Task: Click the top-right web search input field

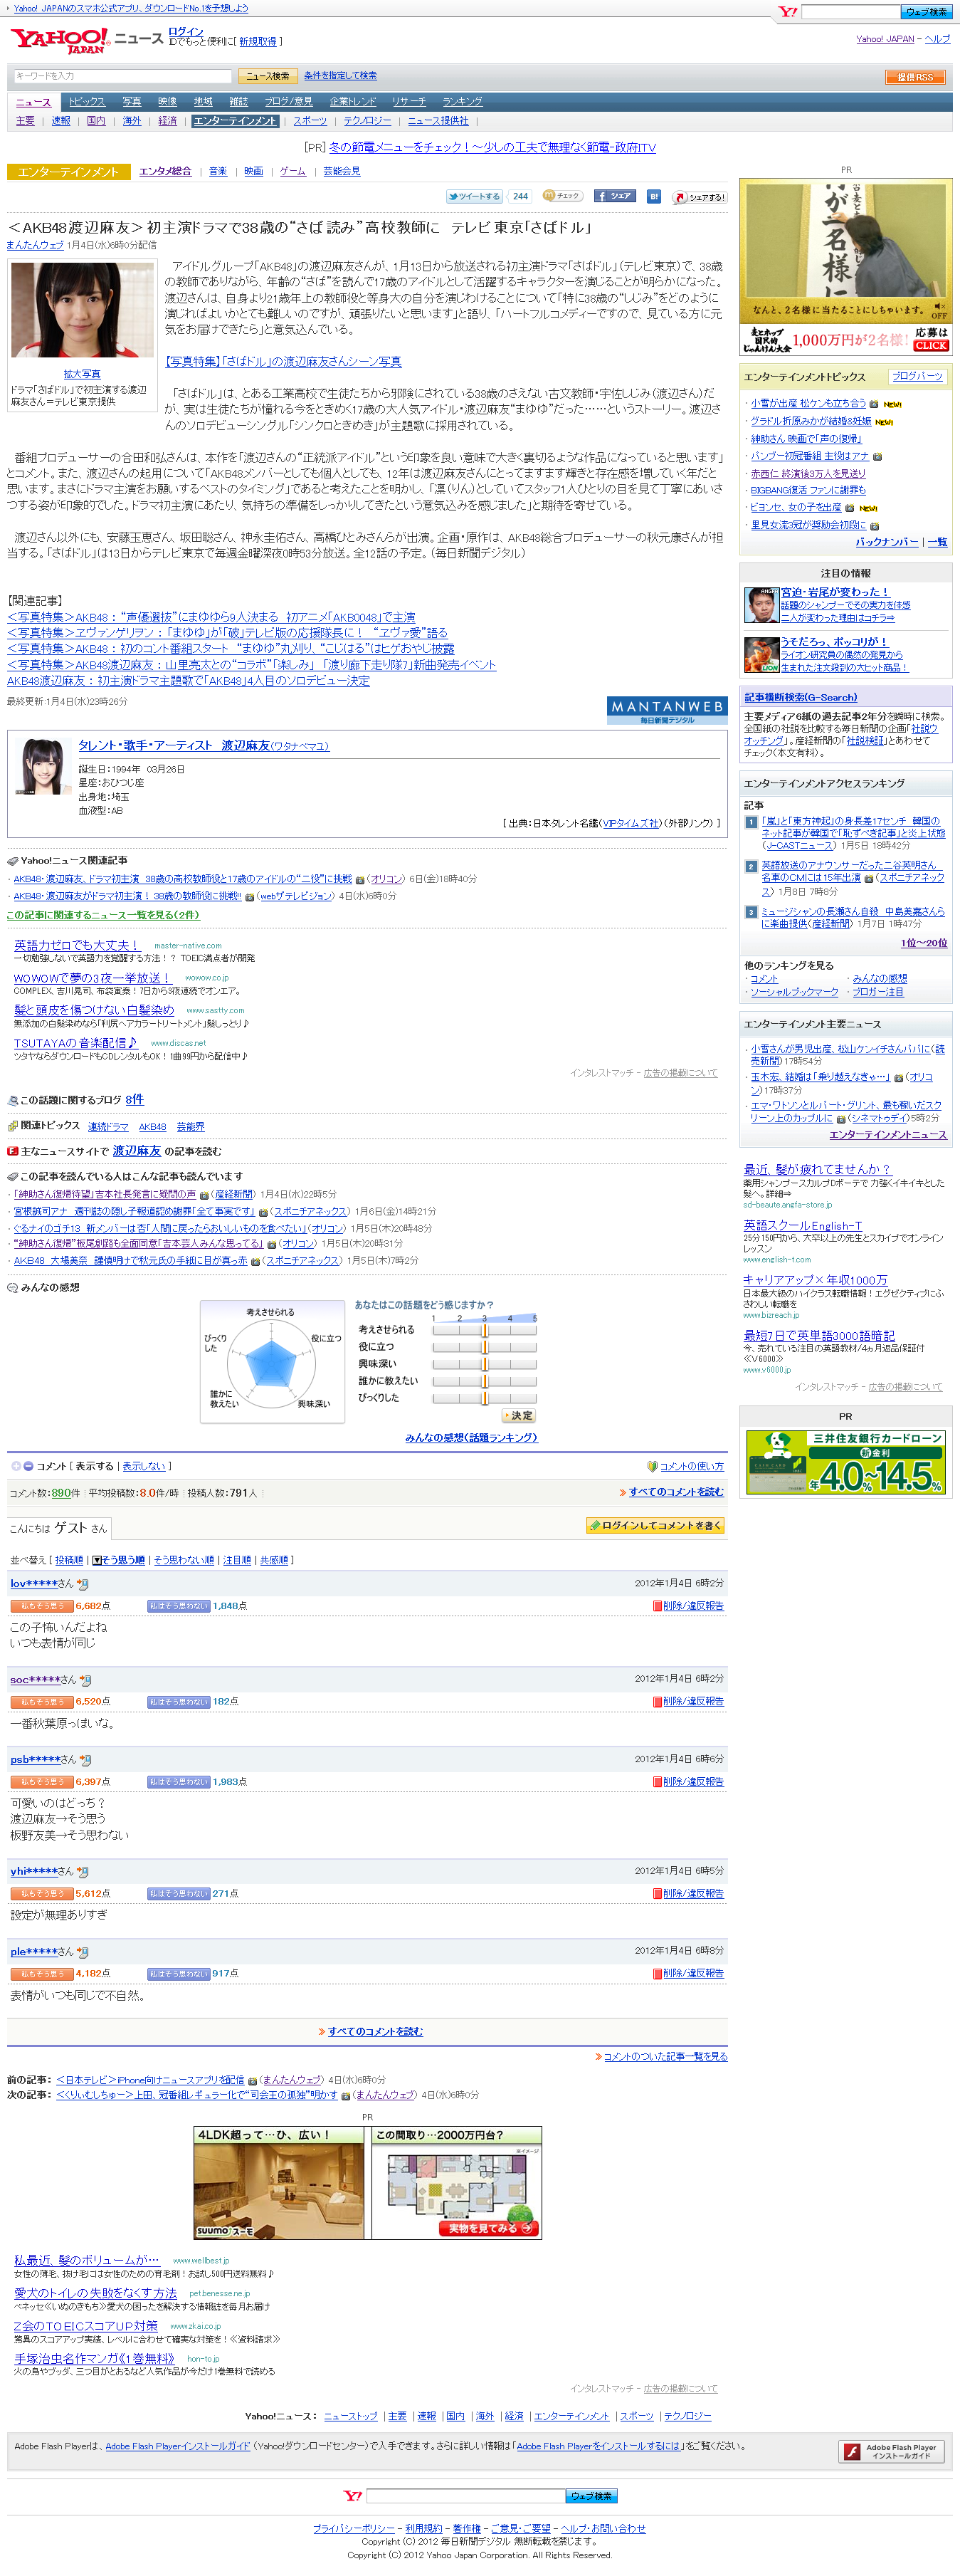Action: [x=850, y=12]
